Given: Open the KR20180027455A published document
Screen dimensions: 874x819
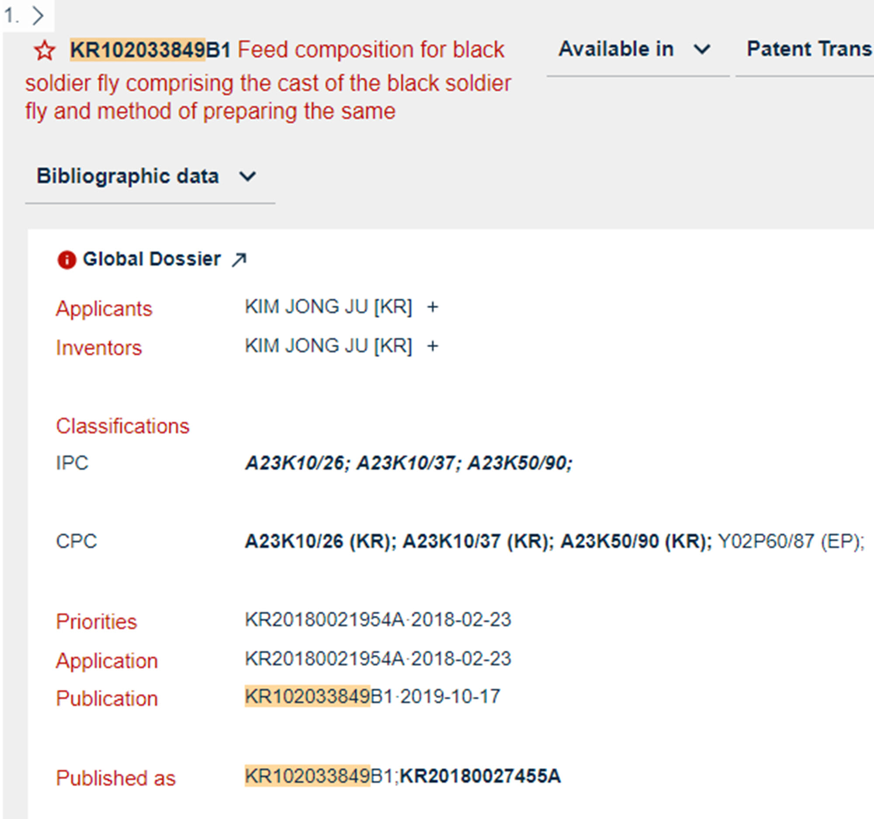Looking at the screenshot, I should 480,776.
